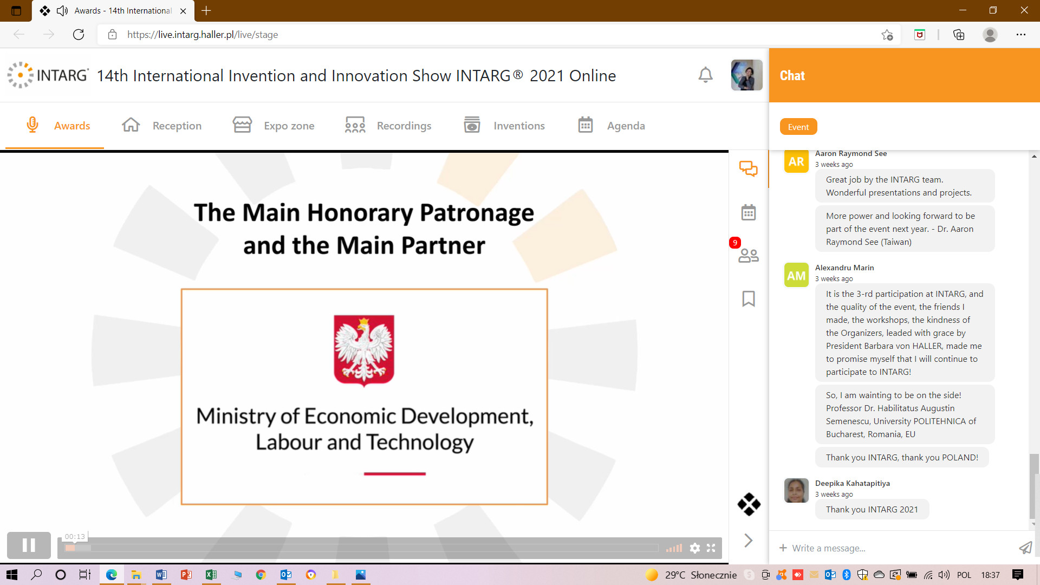This screenshot has width=1040, height=585.
Task: Open the Inventions tab
Action: 504,126
